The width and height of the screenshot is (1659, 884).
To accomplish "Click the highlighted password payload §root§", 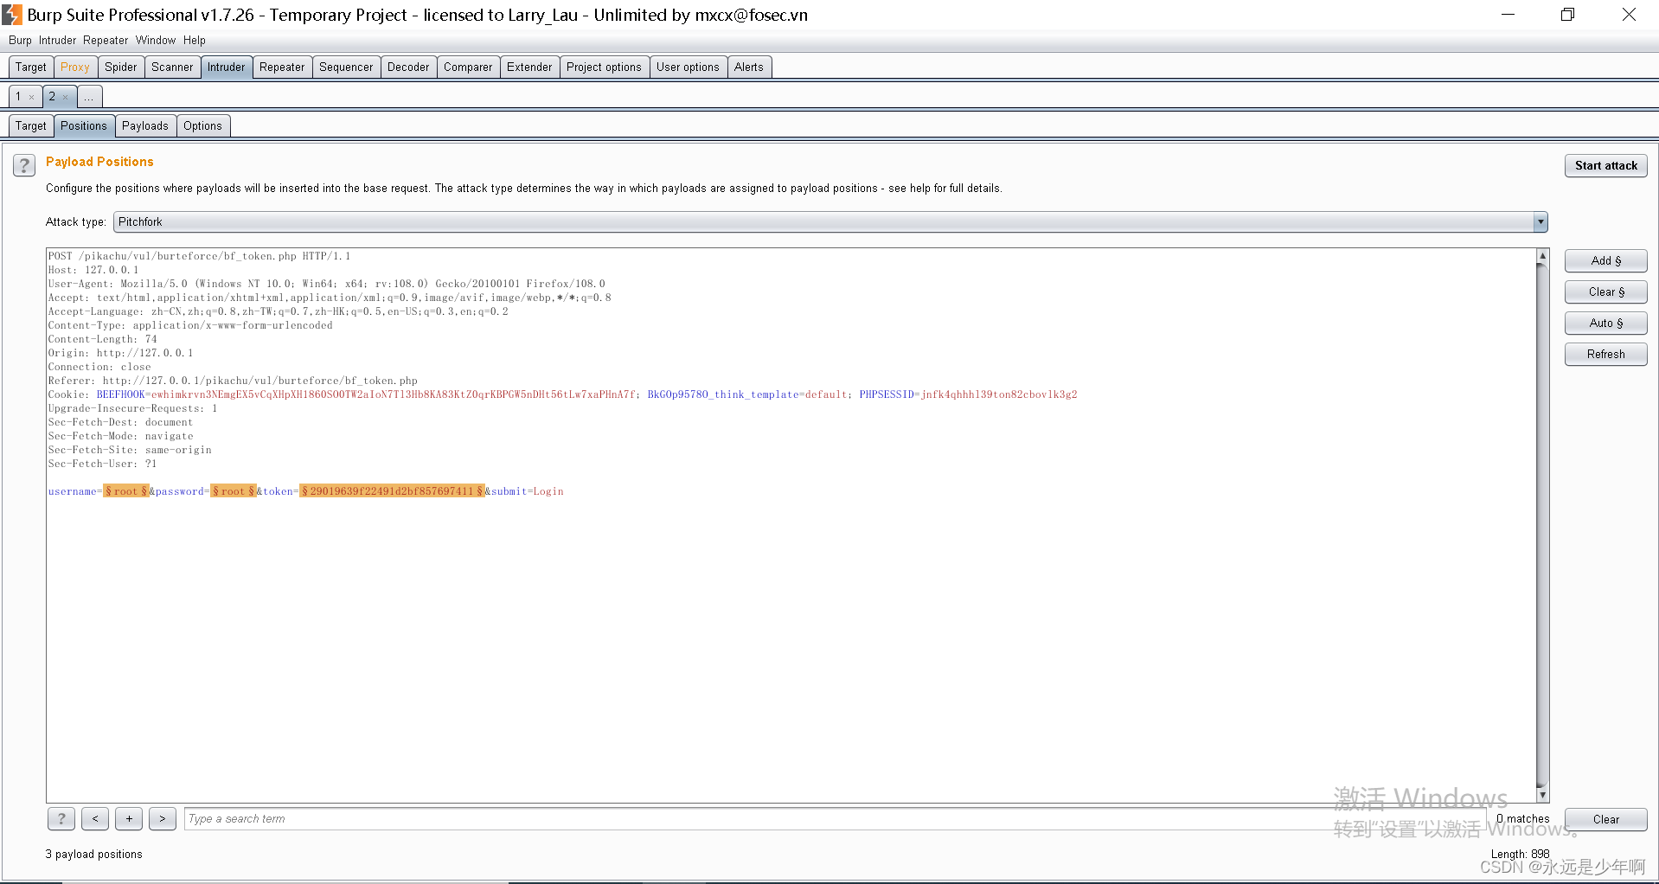I will click(234, 491).
